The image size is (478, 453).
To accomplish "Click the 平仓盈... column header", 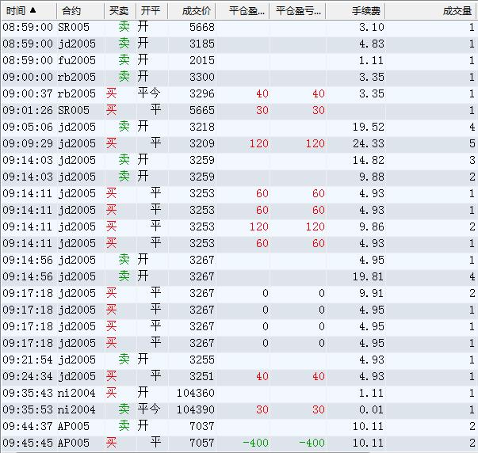I will (243, 11).
